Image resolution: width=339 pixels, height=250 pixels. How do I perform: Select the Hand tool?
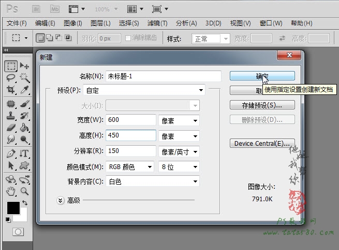tap(11, 191)
